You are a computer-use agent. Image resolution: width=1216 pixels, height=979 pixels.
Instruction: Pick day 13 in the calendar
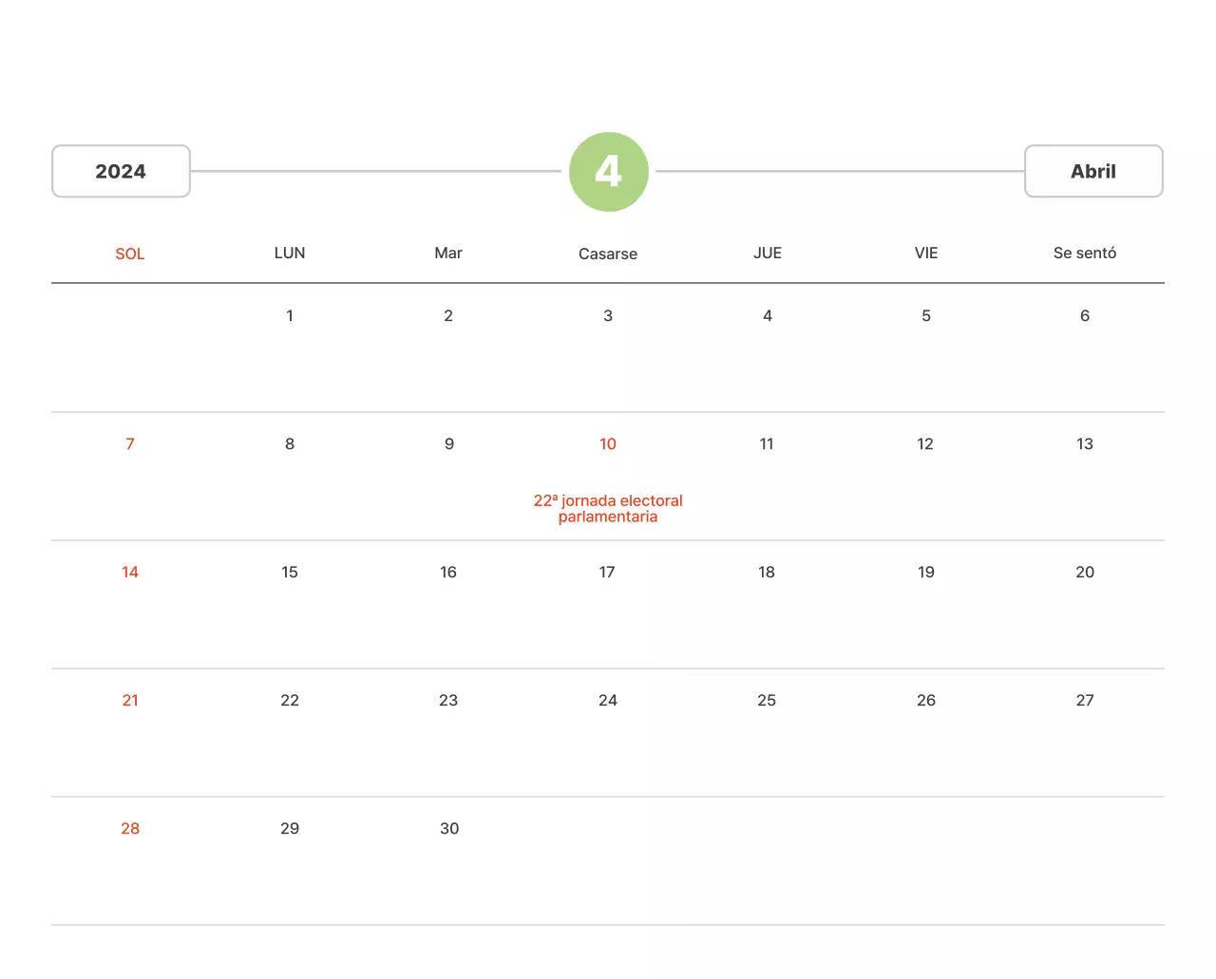pyautogui.click(x=1084, y=443)
